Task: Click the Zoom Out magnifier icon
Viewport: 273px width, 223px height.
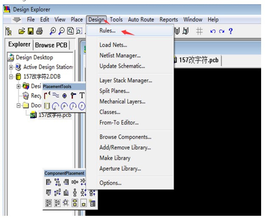Action: coord(61,31)
